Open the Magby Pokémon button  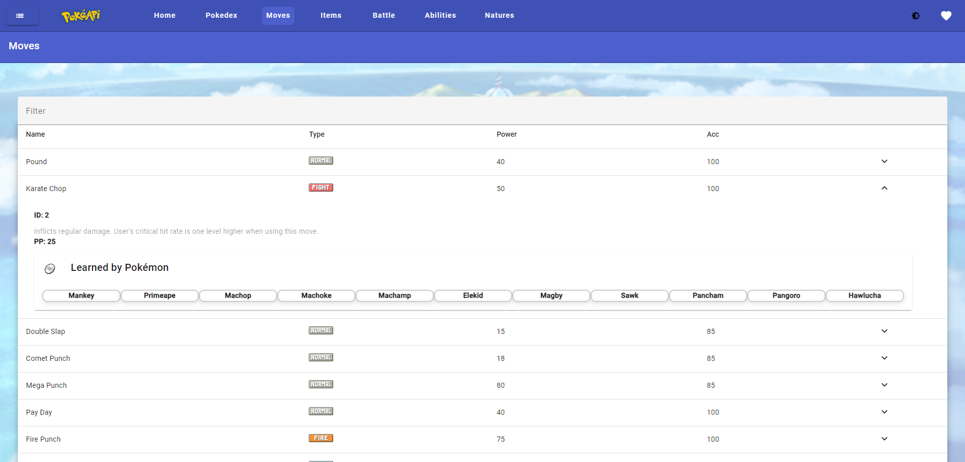[551, 296]
